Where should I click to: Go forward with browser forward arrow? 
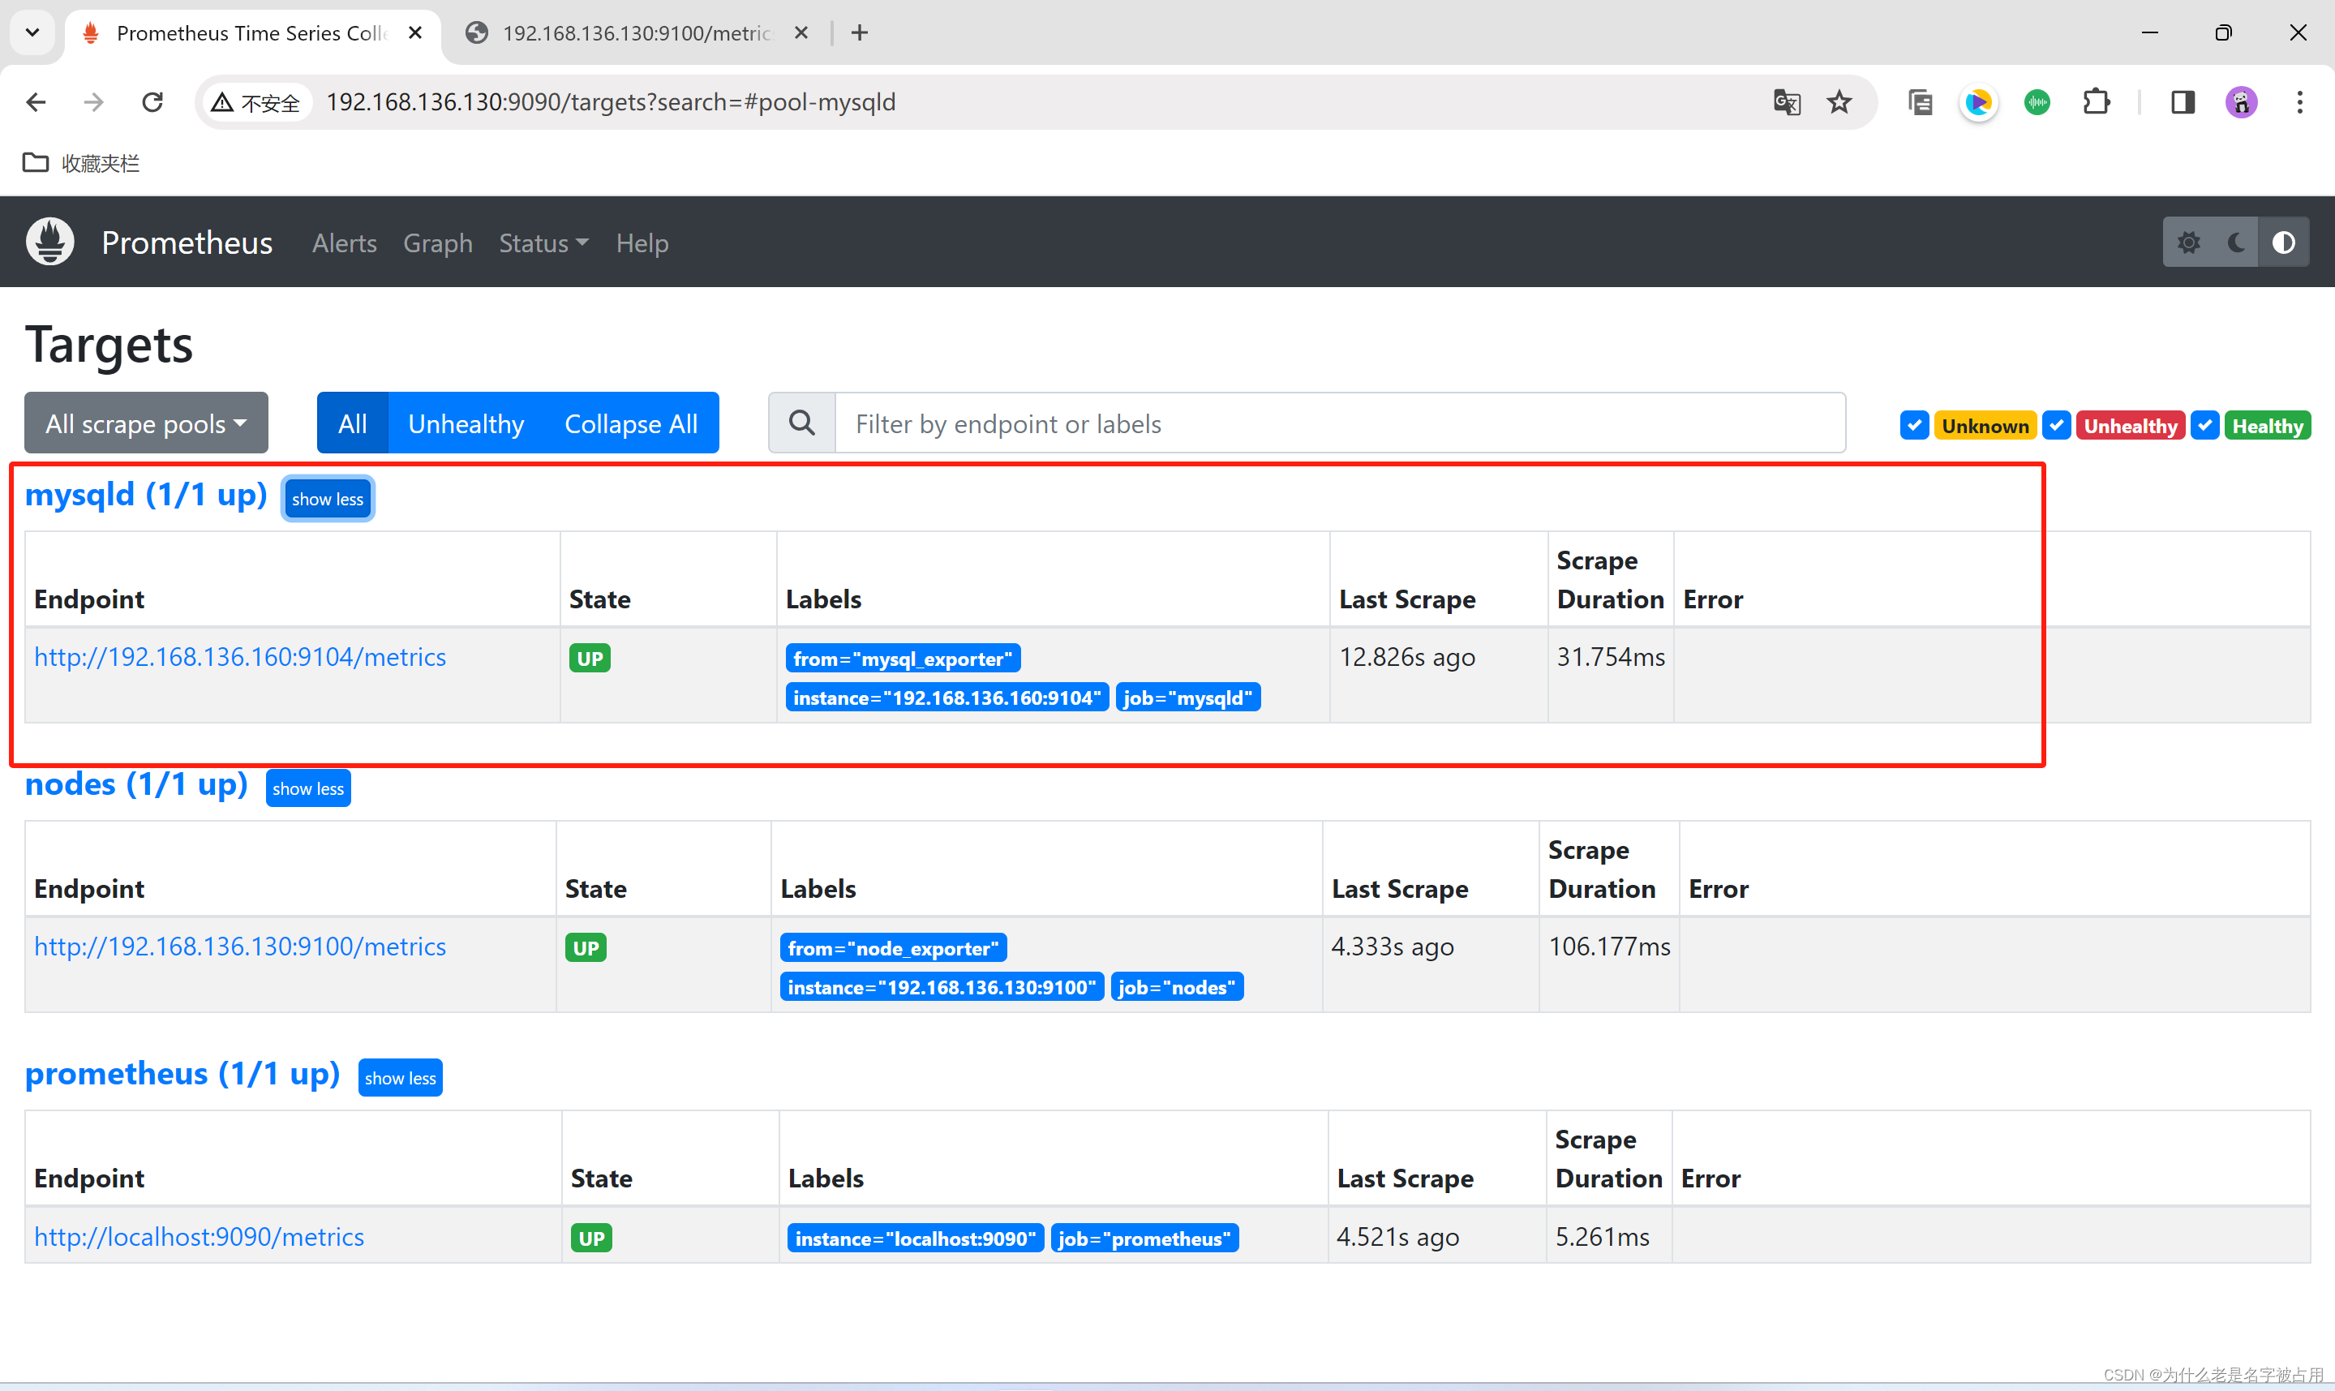pos(94,102)
